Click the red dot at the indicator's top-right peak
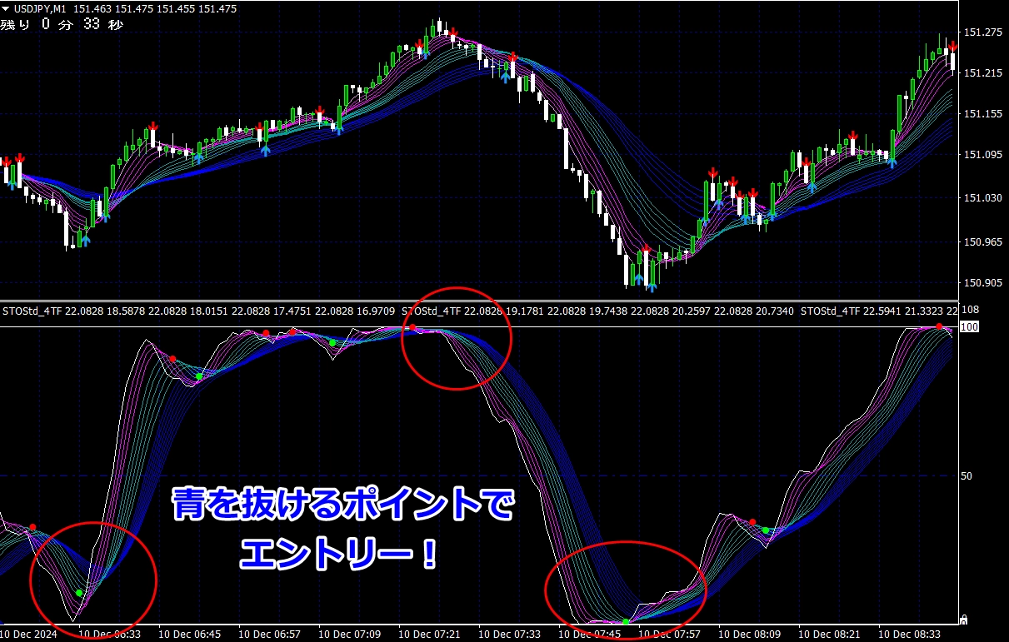This screenshot has height=642, width=1009. [939, 326]
